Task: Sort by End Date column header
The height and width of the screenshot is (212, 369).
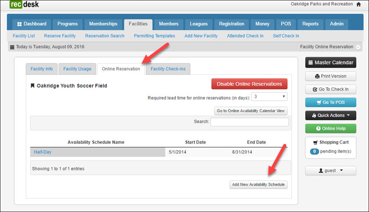Action: coord(256,142)
